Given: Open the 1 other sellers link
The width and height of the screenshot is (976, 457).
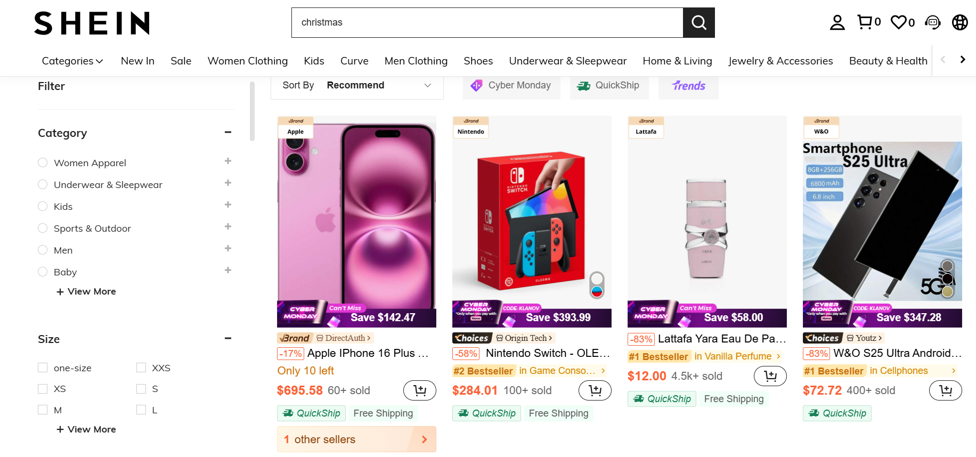Looking at the screenshot, I should tap(356, 439).
